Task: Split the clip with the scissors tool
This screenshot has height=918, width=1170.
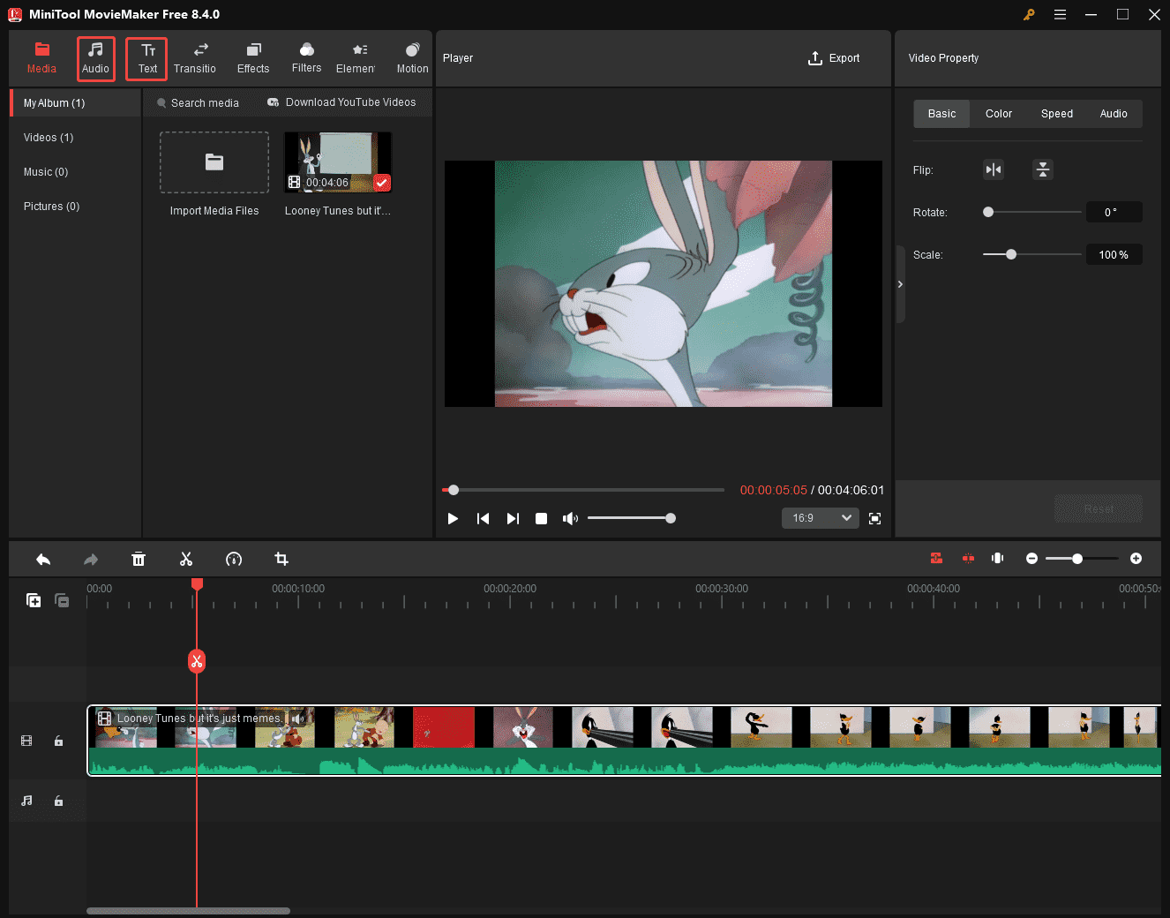Action: (186, 559)
